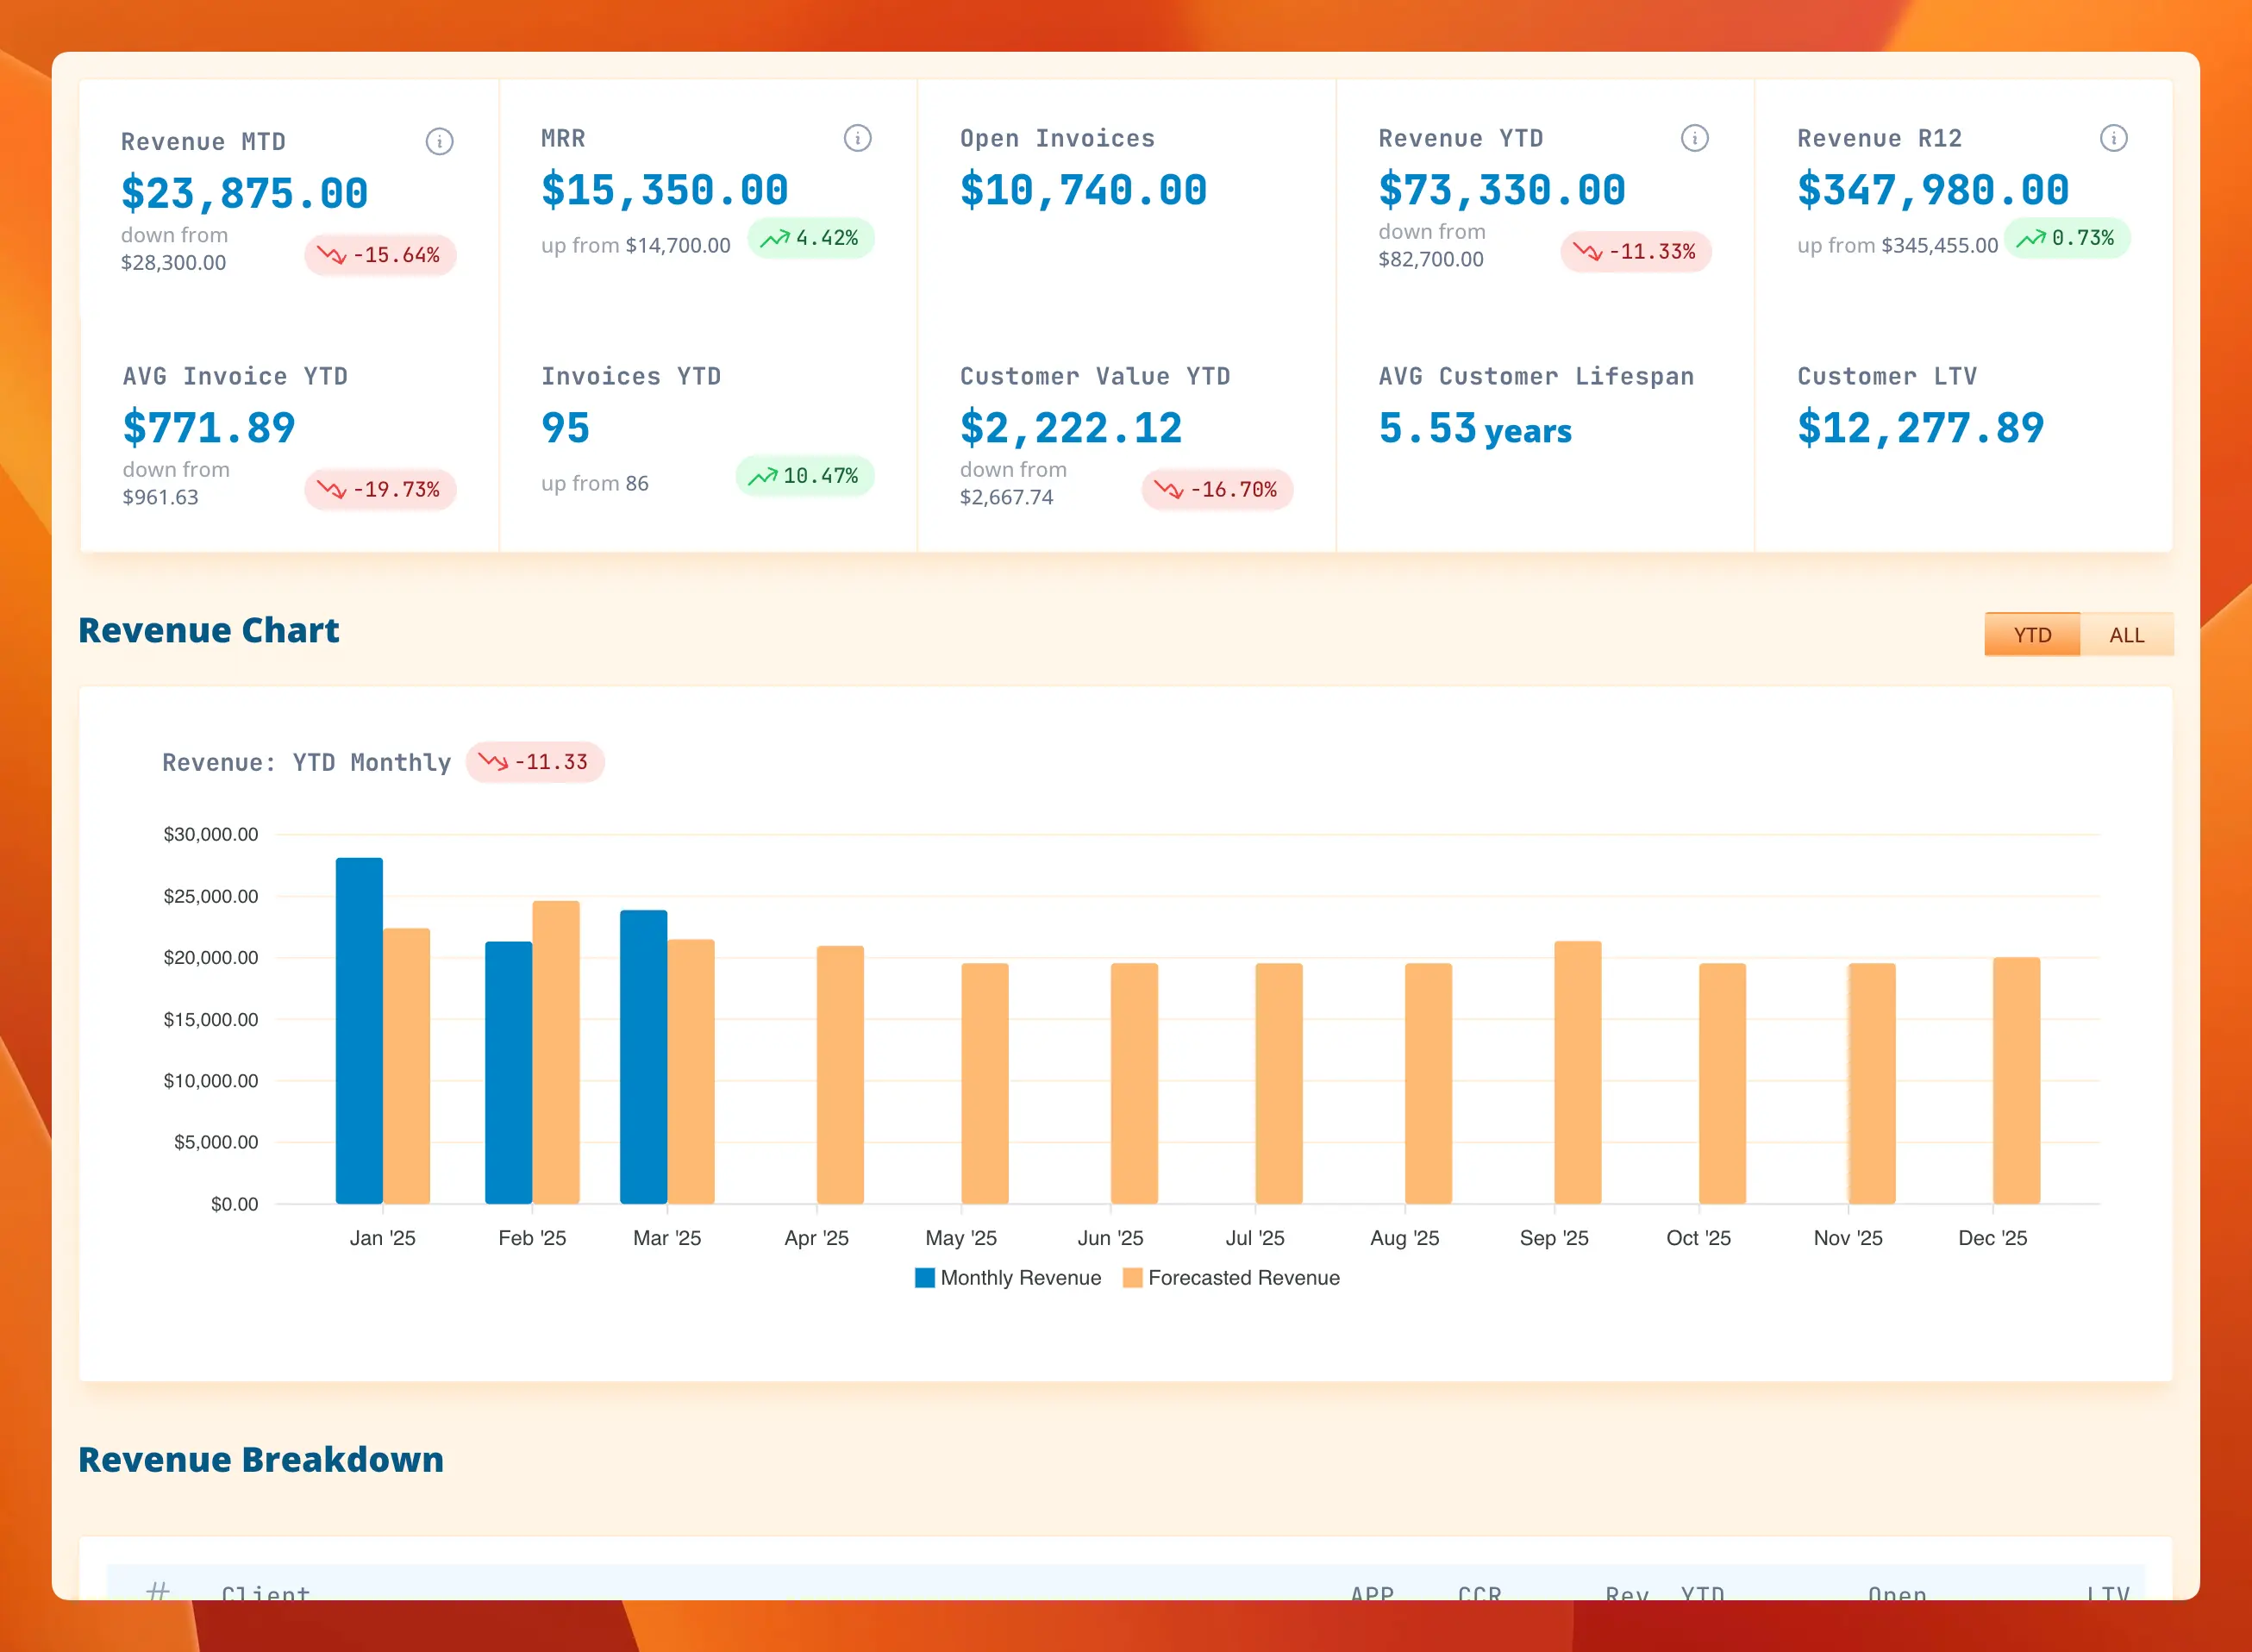This screenshot has width=2252, height=1652.
Task: Click the Mar '25 blue revenue bar
Action: (x=643, y=1056)
